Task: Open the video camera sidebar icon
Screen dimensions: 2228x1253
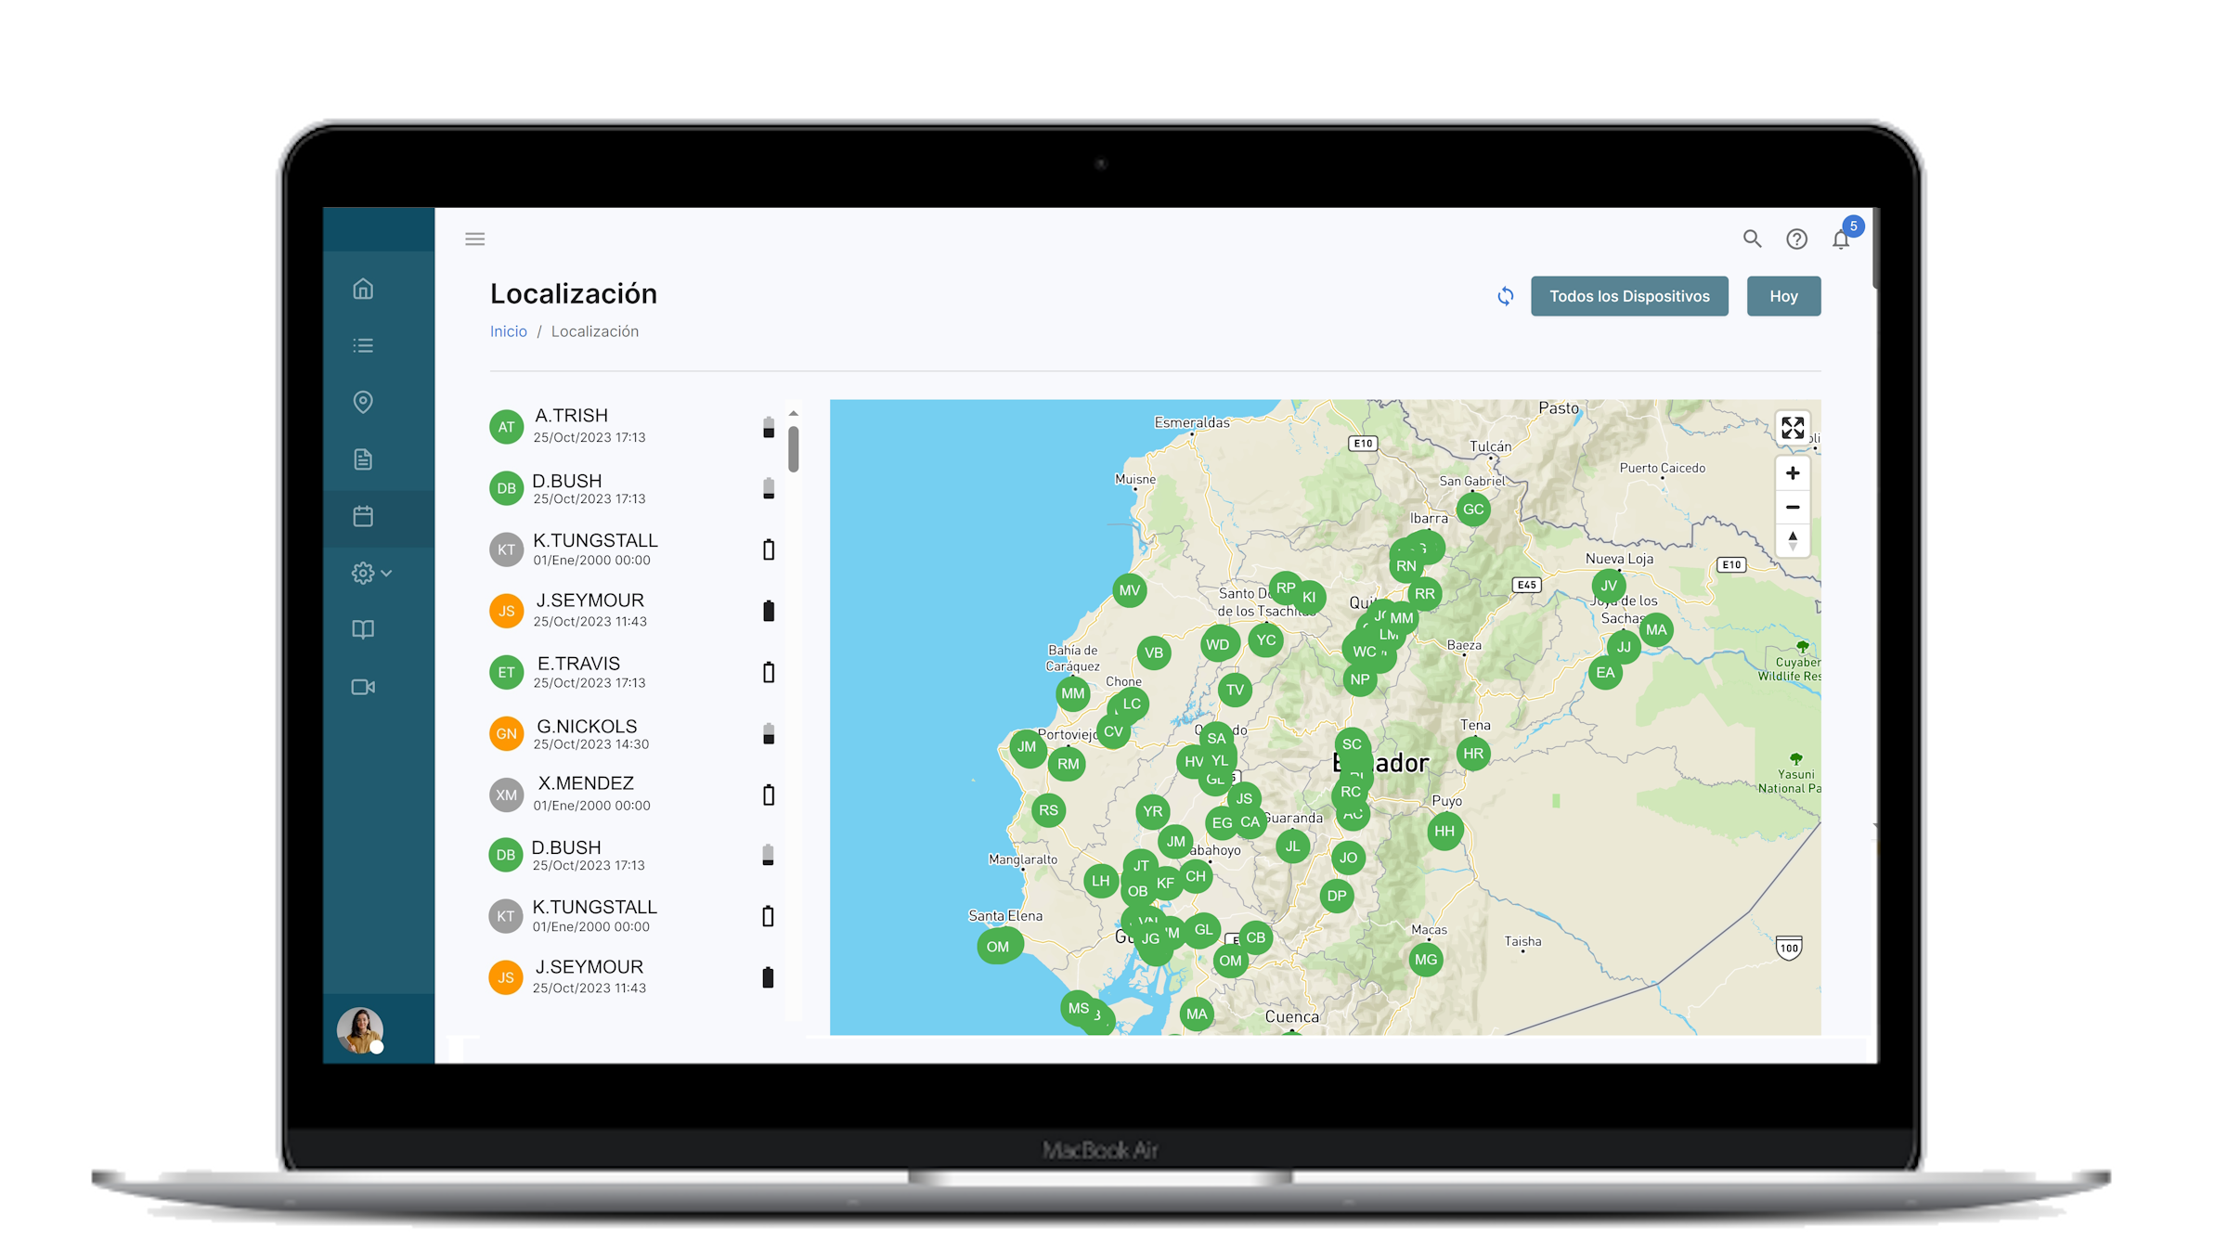Action: pyautogui.click(x=363, y=687)
